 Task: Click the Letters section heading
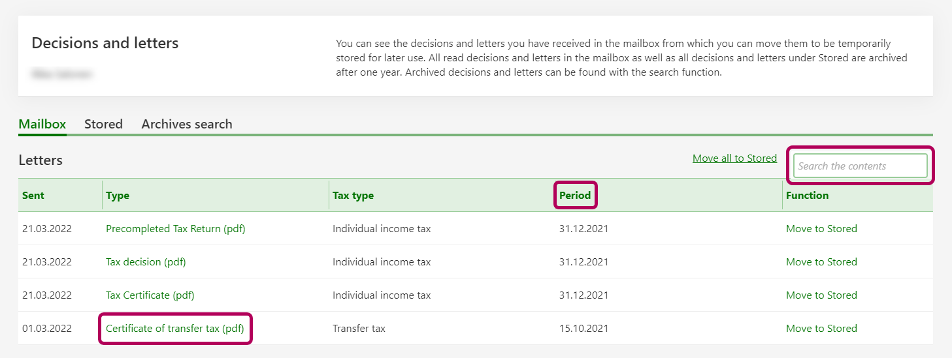[x=41, y=160]
